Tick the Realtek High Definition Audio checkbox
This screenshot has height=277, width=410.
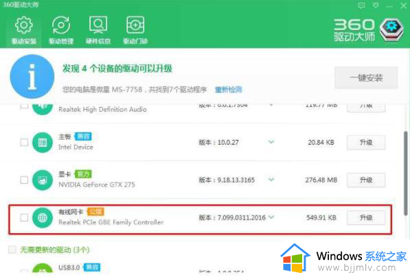click(24, 106)
